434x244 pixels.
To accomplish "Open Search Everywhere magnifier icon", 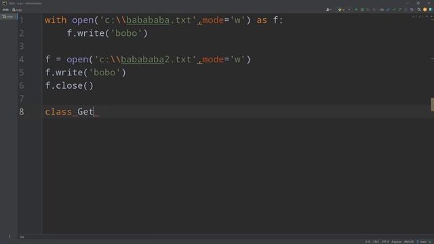I will 419,9.
